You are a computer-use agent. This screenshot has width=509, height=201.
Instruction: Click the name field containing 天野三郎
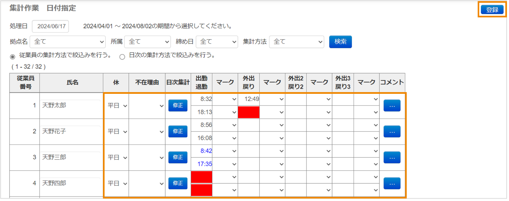[71, 157]
